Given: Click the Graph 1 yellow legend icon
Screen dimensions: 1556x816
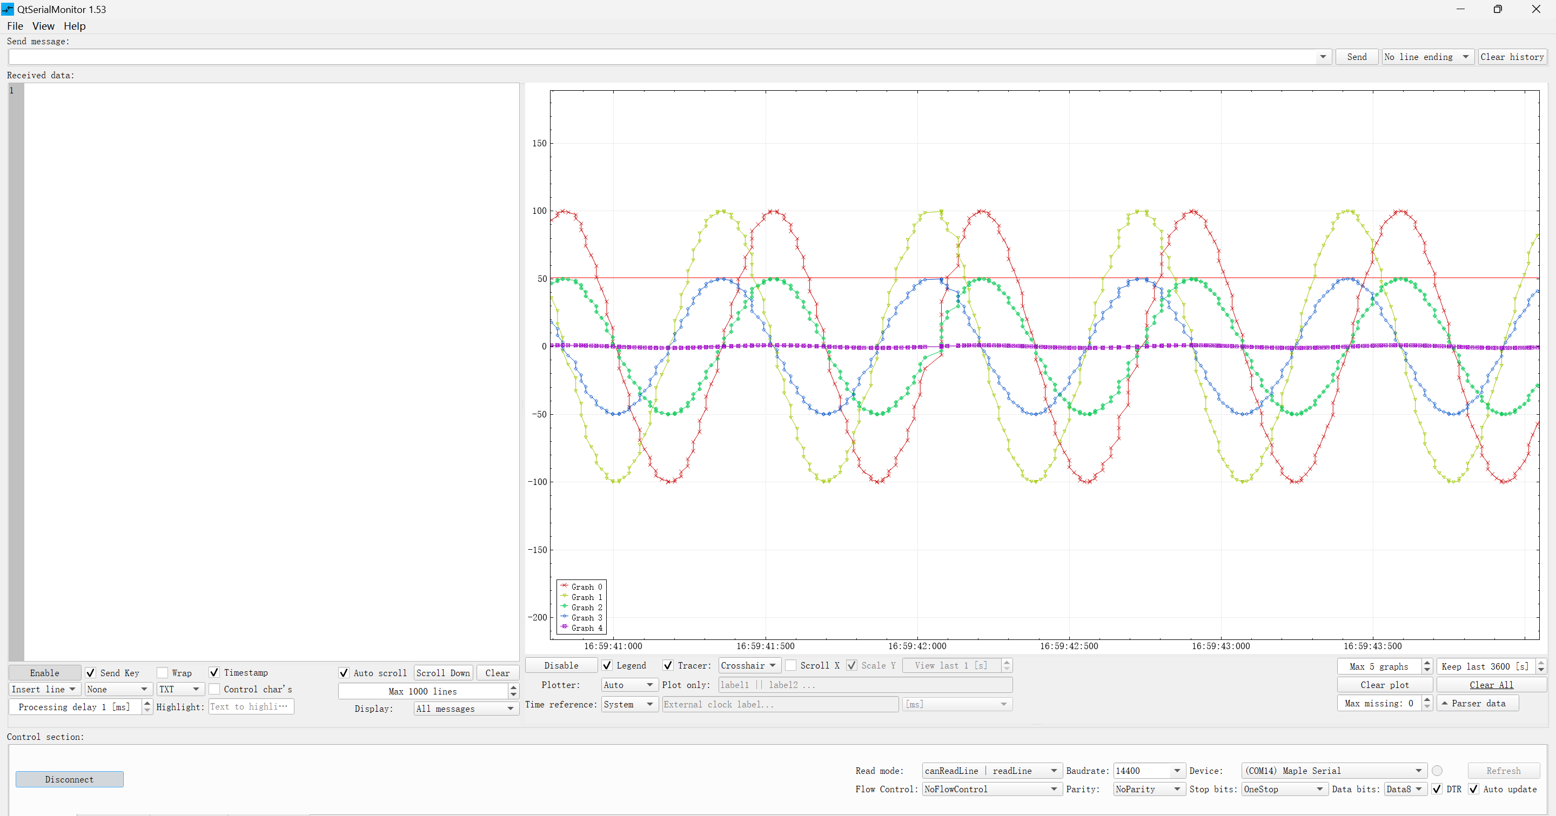Looking at the screenshot, I should [x=565, y=596].
